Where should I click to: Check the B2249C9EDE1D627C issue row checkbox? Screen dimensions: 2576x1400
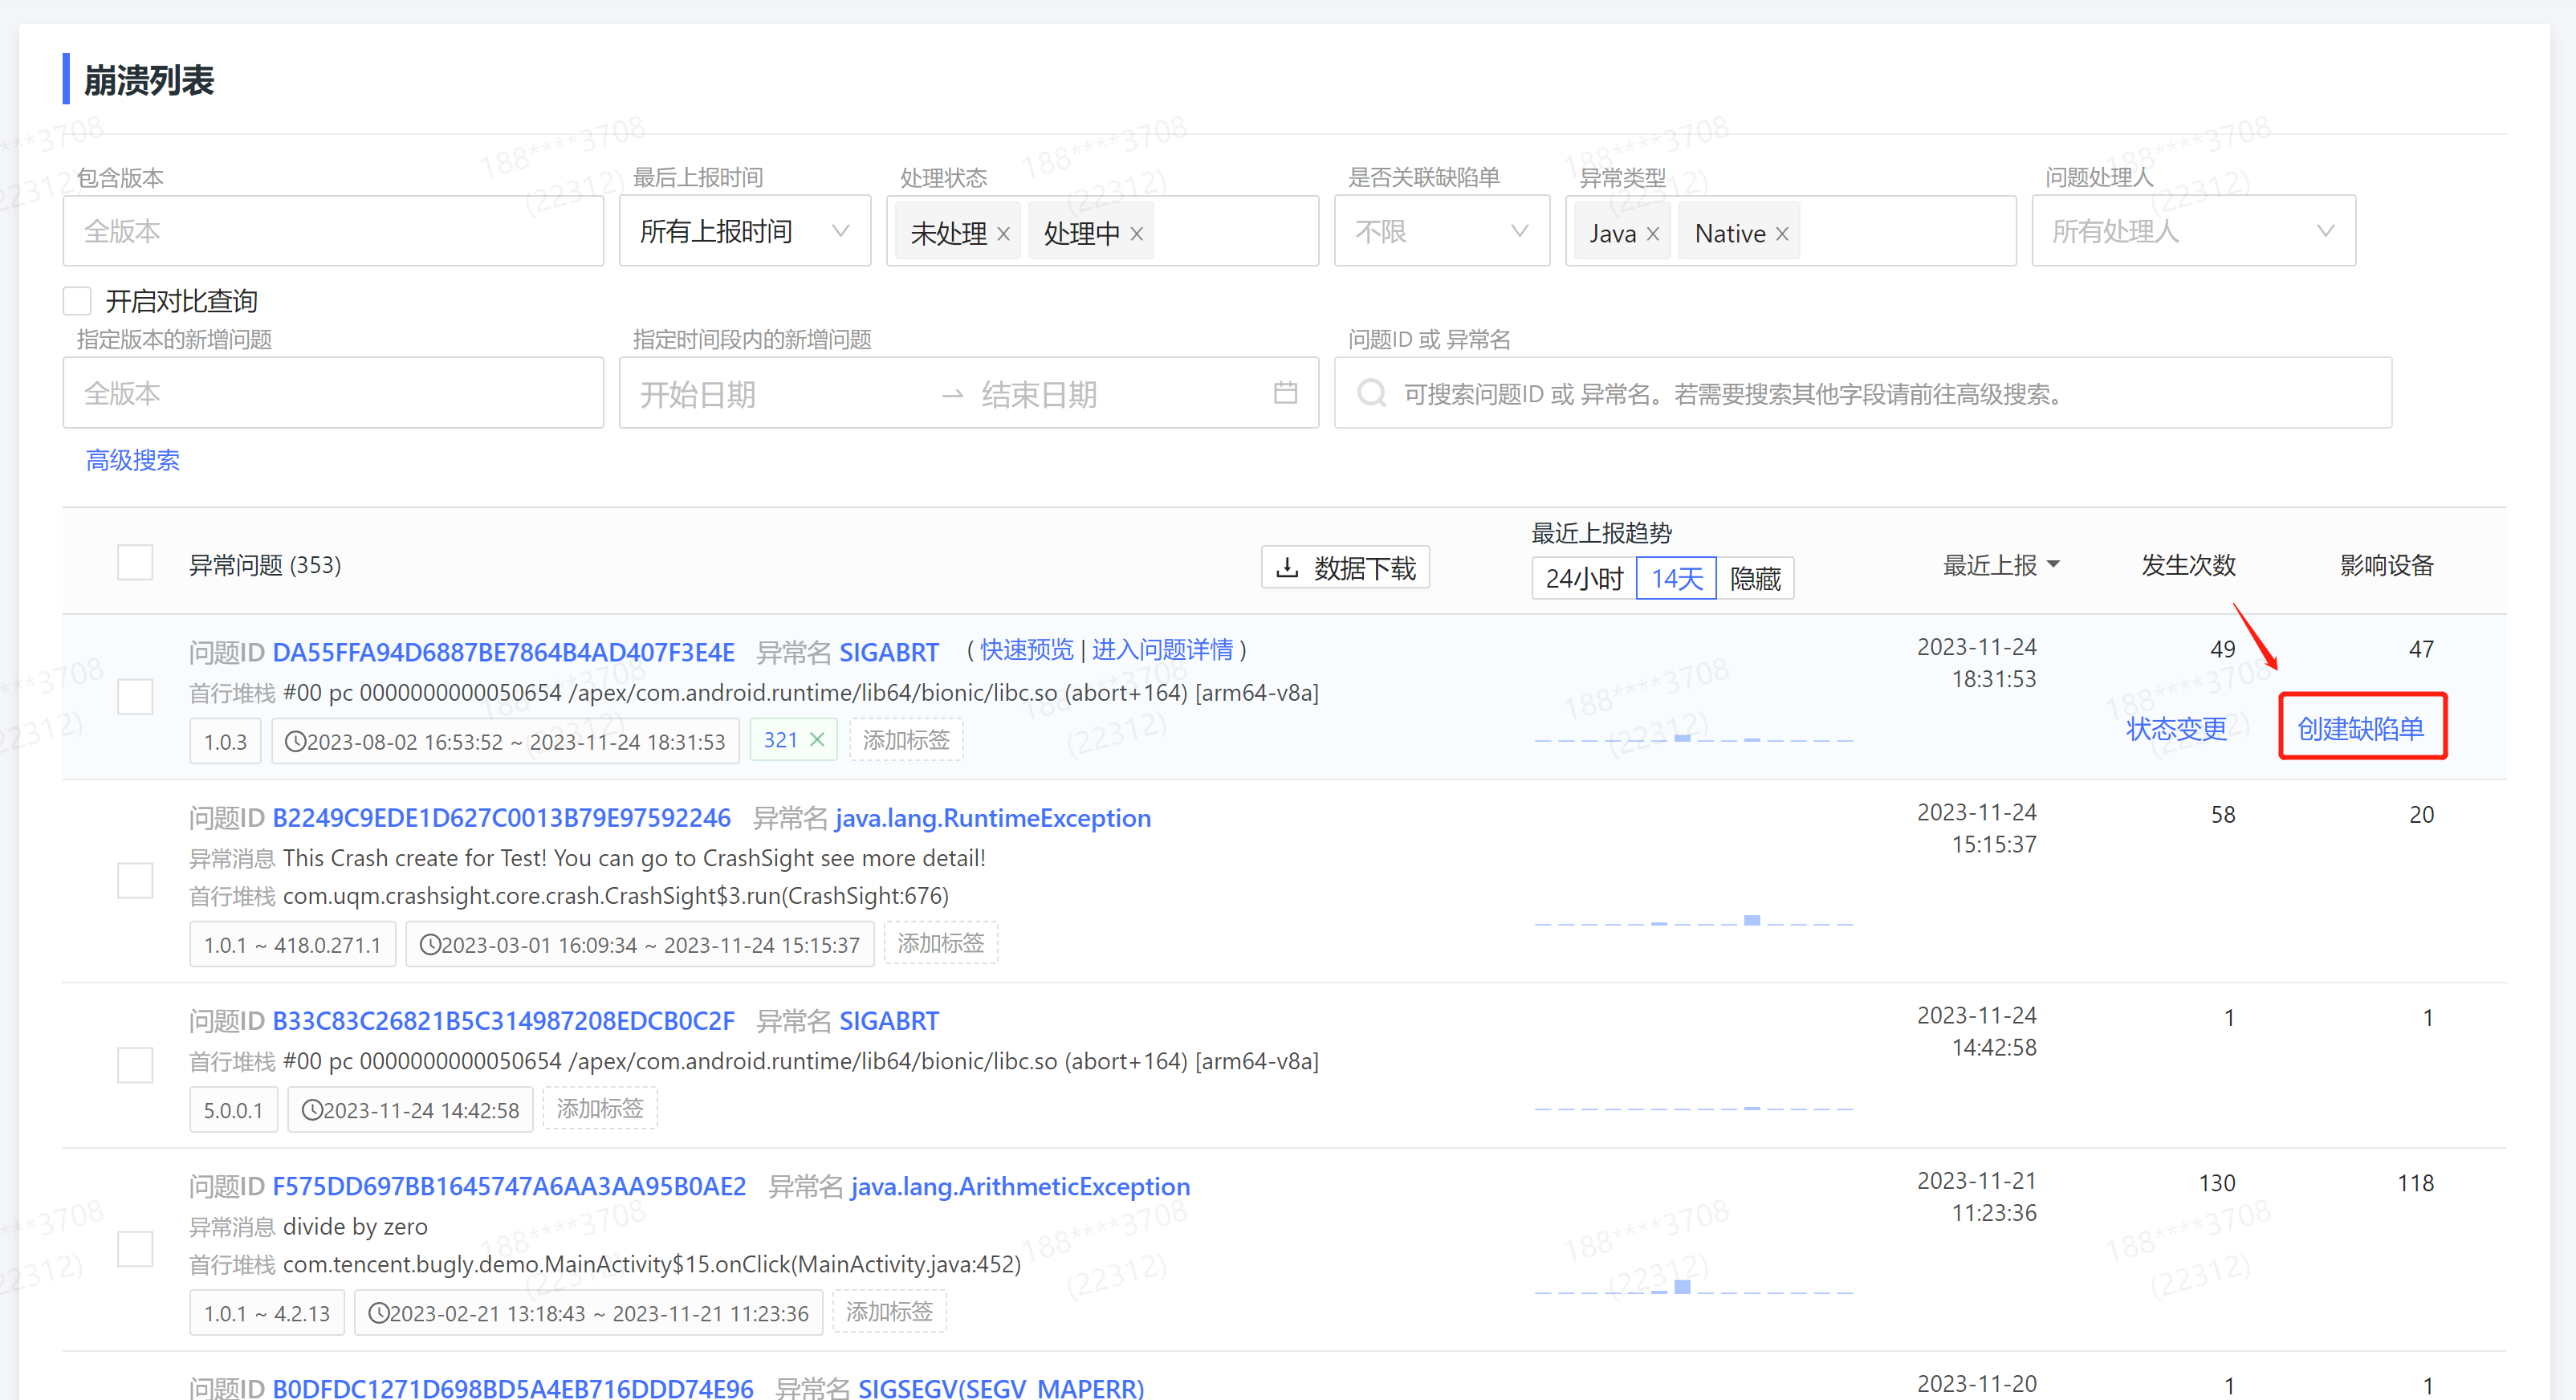tap(135, 881)
